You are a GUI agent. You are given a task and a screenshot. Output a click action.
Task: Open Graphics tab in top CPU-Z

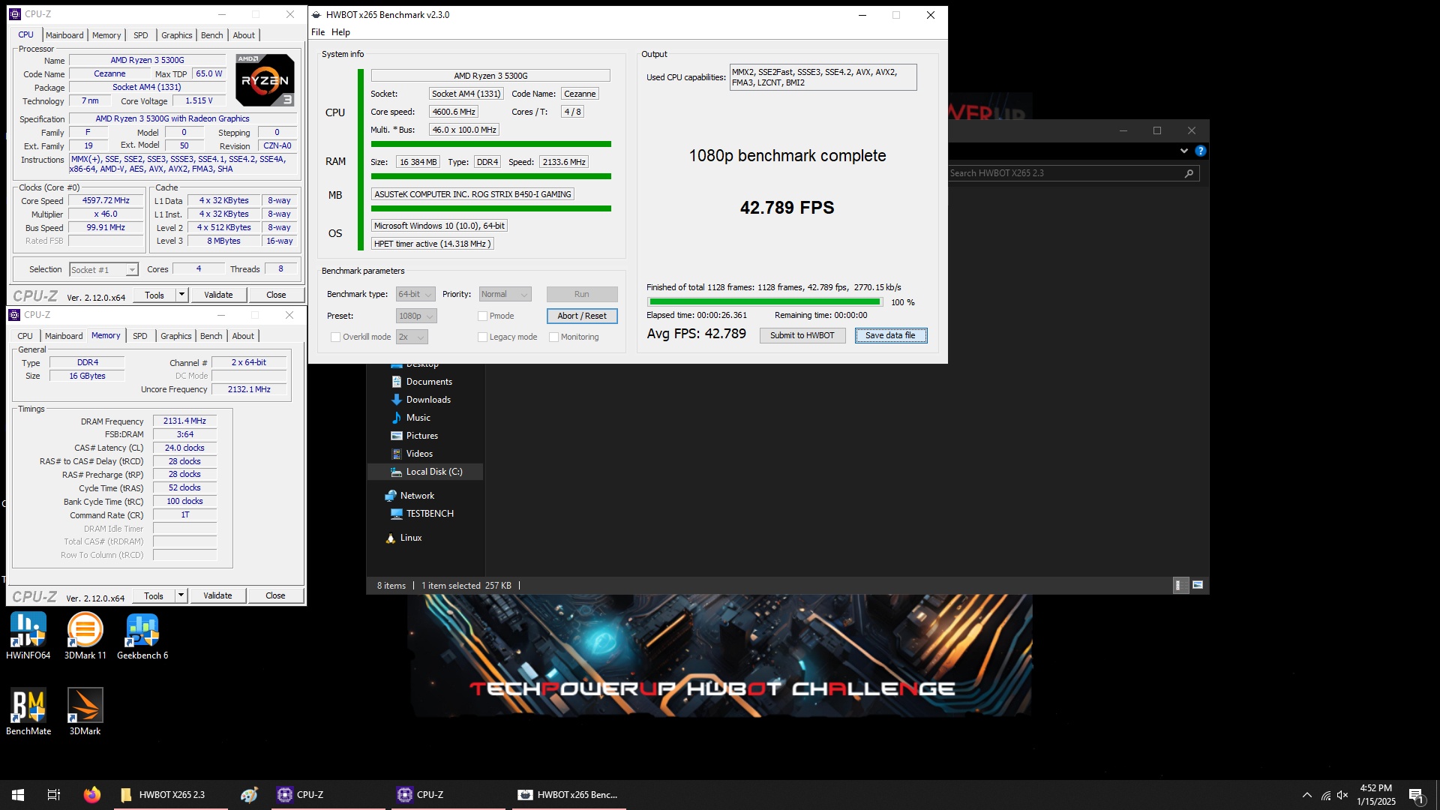click(x=177, y=35)
